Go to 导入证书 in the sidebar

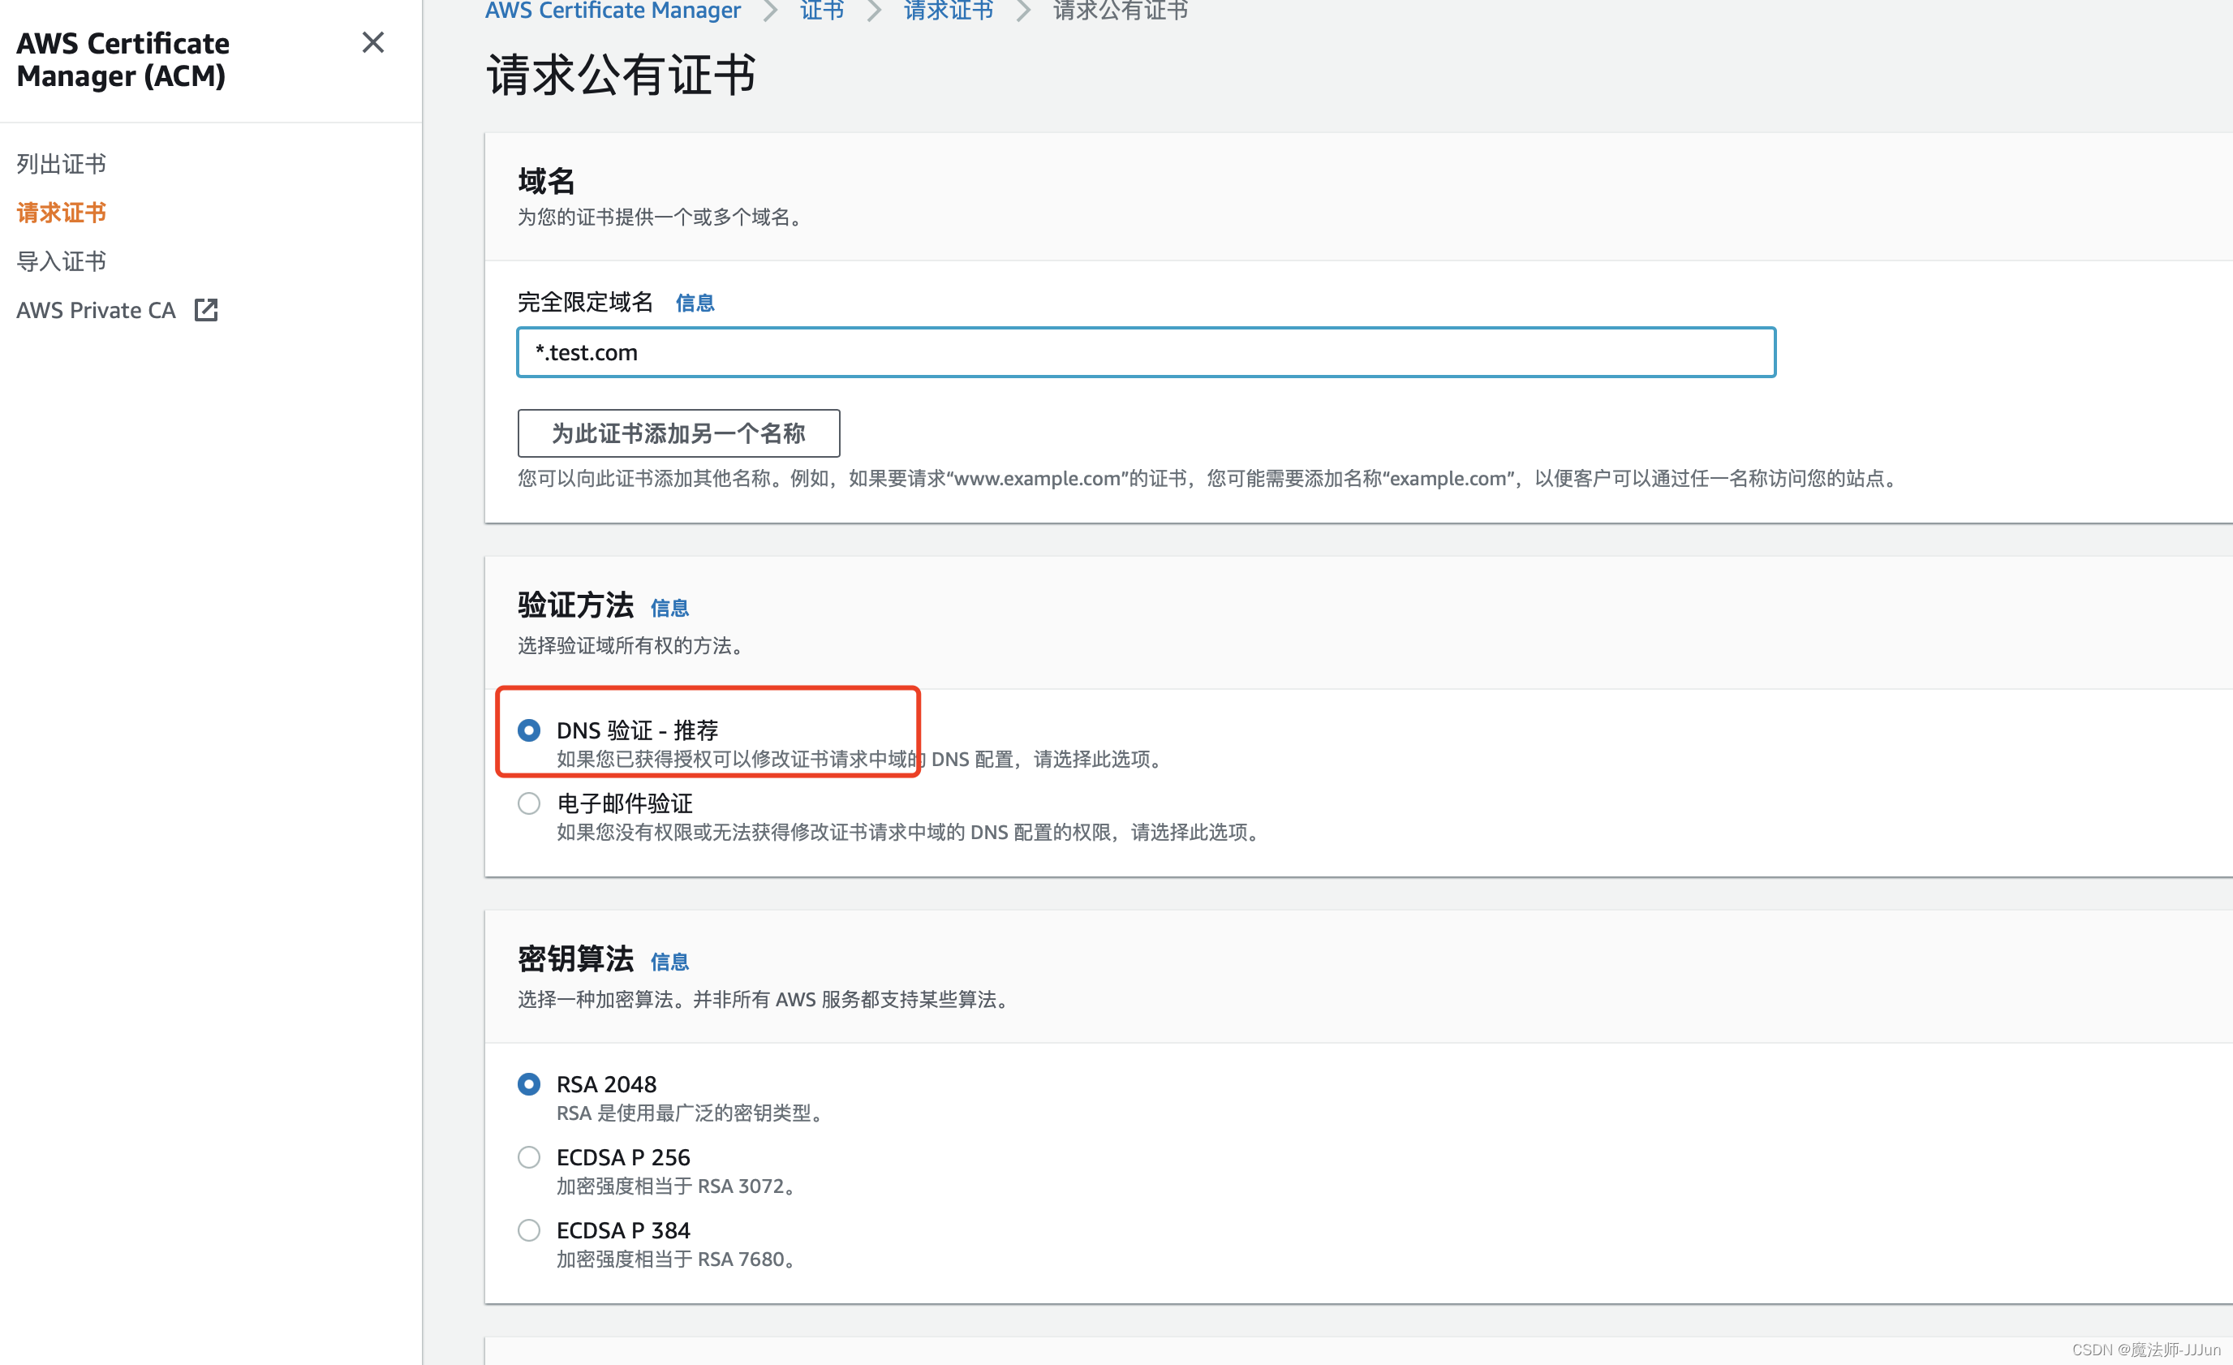62,262
